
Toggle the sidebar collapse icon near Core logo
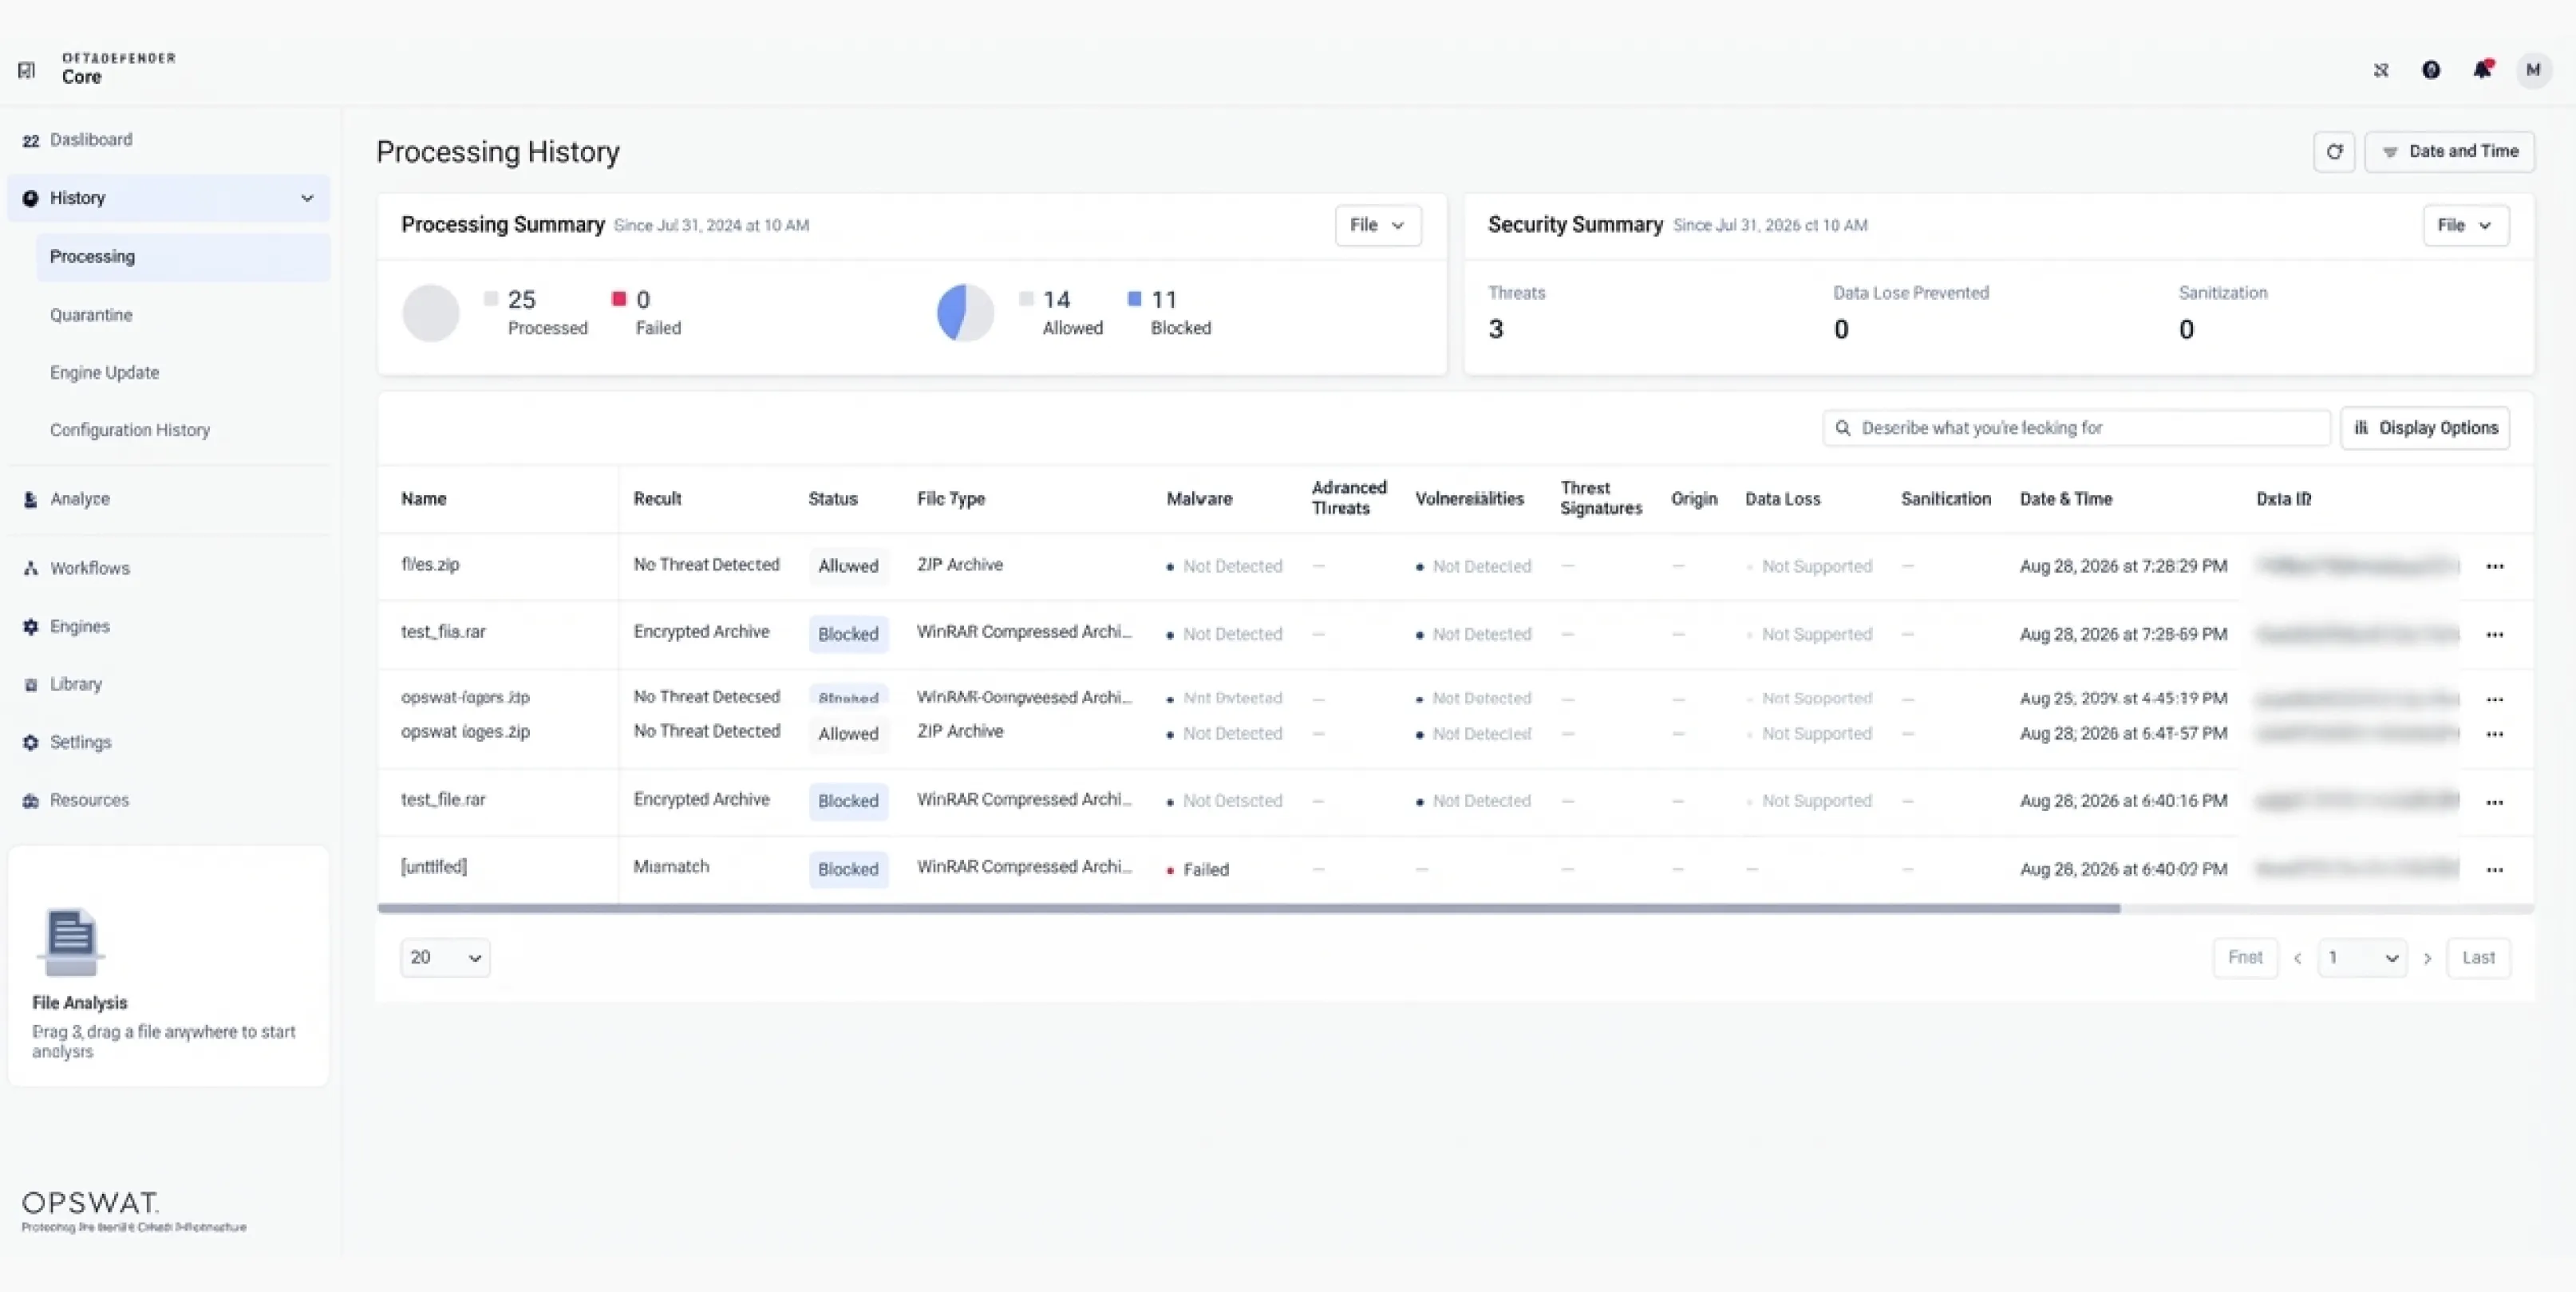click(27, 70)
